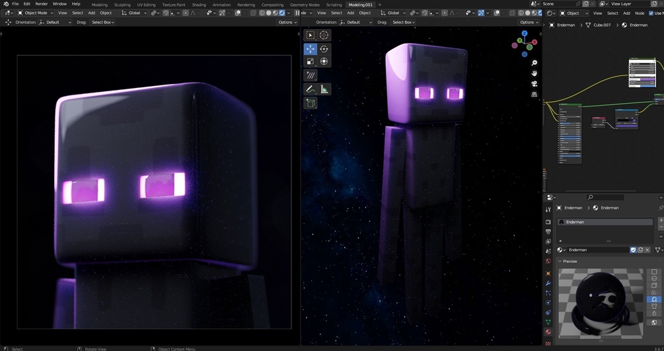Switch to the Shading workspace tab
The height and width of the screenshot is (351, 664).
[x=199, y=5]
